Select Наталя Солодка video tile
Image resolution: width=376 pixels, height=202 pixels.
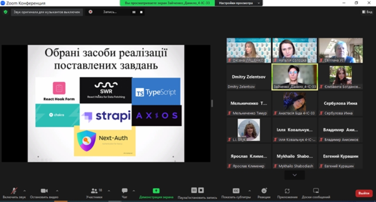point(295,50)
